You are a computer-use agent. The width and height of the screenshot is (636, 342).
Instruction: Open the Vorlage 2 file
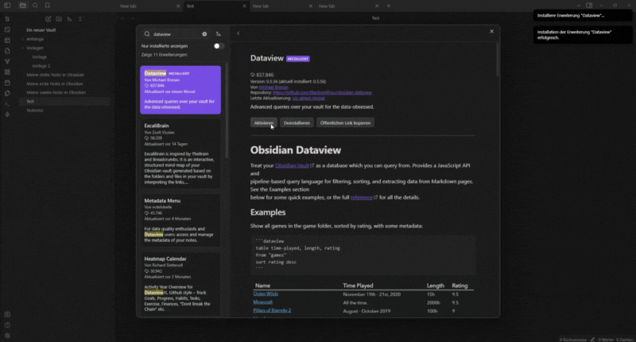(x=41, y=66)
